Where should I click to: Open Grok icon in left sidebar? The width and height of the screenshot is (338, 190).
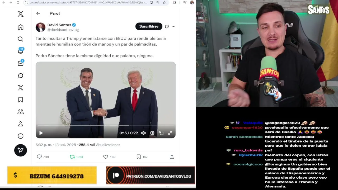tap(21, 75)
